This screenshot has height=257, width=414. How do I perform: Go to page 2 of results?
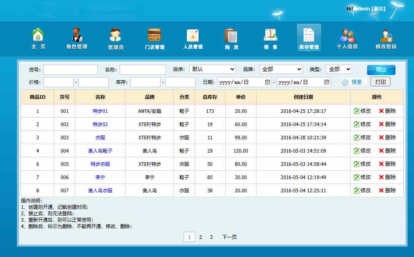pos(200,237)
